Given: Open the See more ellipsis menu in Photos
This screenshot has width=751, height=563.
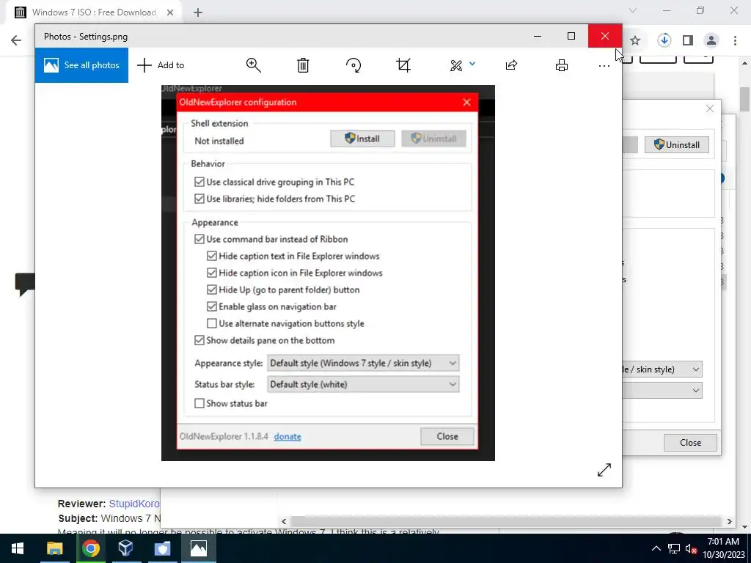Looking at the screenshot, I should pyautogui.click(x=604, y=65).
